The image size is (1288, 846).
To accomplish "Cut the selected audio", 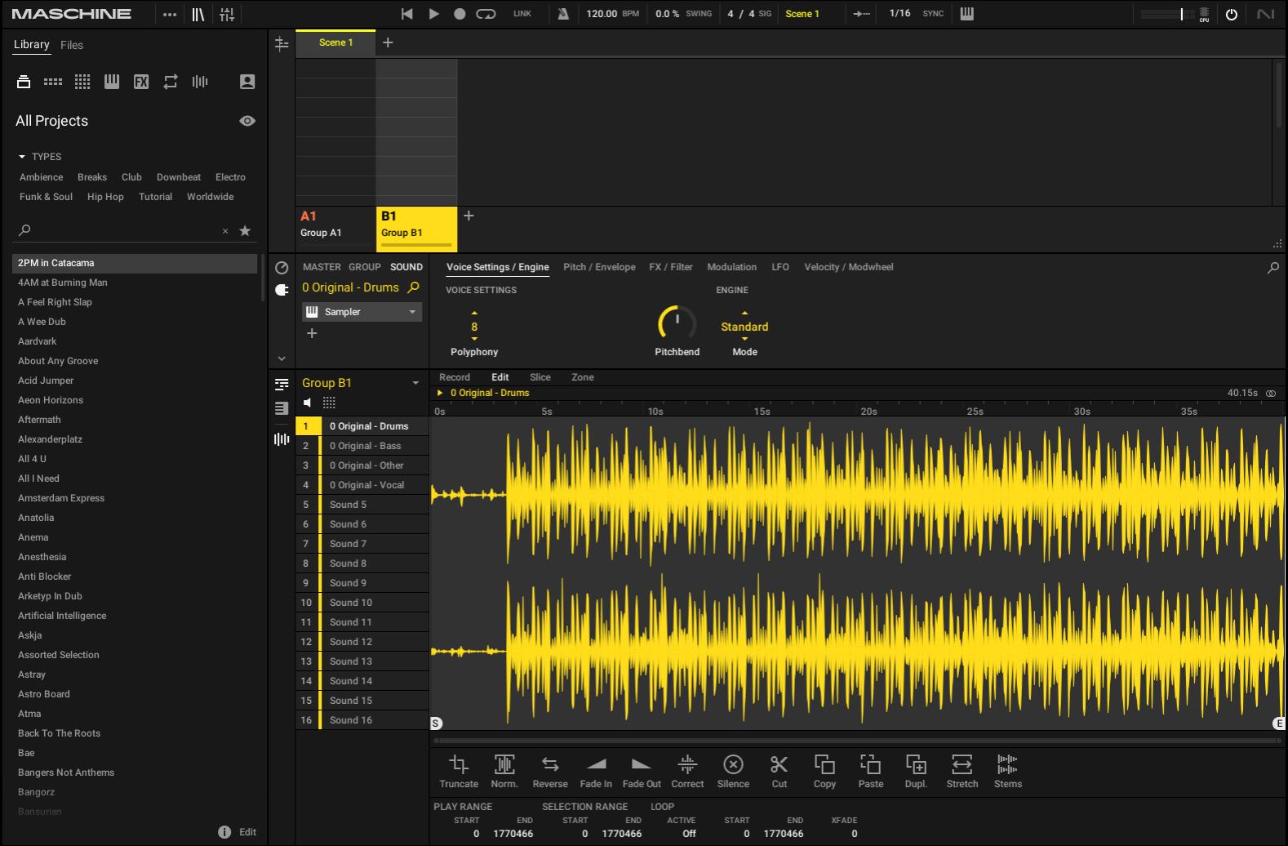I will (779, 771).
